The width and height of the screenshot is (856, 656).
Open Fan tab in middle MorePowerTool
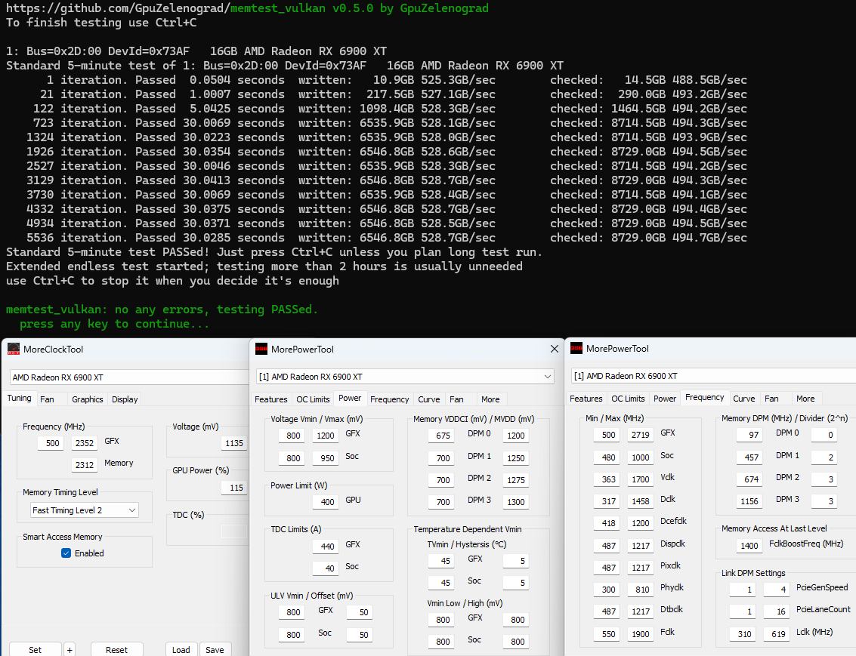point(456,399)
